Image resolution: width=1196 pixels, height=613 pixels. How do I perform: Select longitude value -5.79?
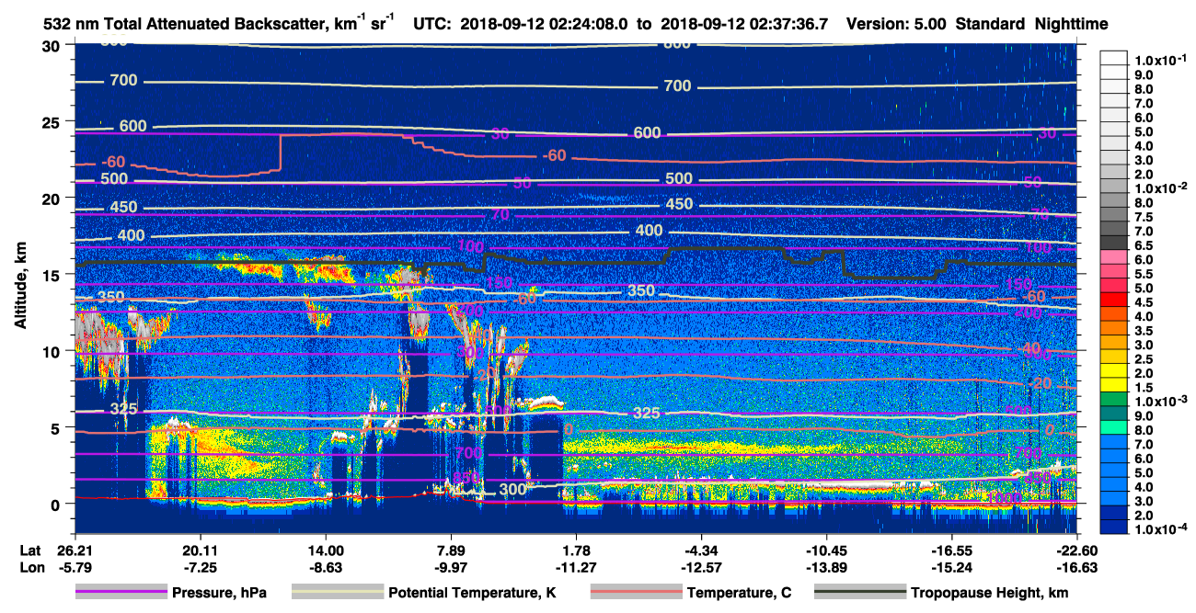click(75, 567)
